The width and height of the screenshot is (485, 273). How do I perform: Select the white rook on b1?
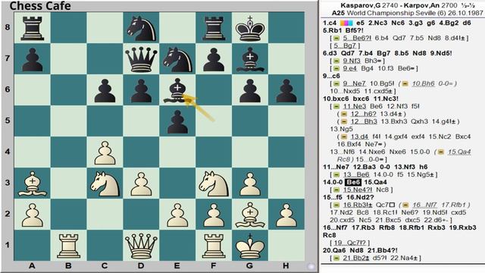(68, 246)
